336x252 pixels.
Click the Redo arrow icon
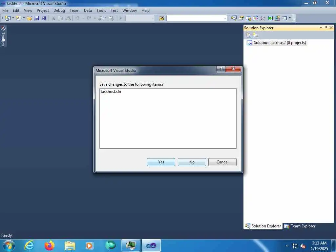coord(89,18)
